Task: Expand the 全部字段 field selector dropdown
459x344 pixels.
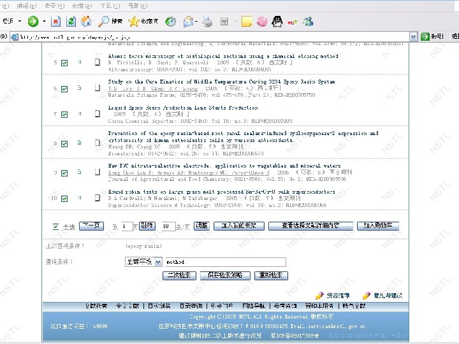Action: click(x=158, y=262)
